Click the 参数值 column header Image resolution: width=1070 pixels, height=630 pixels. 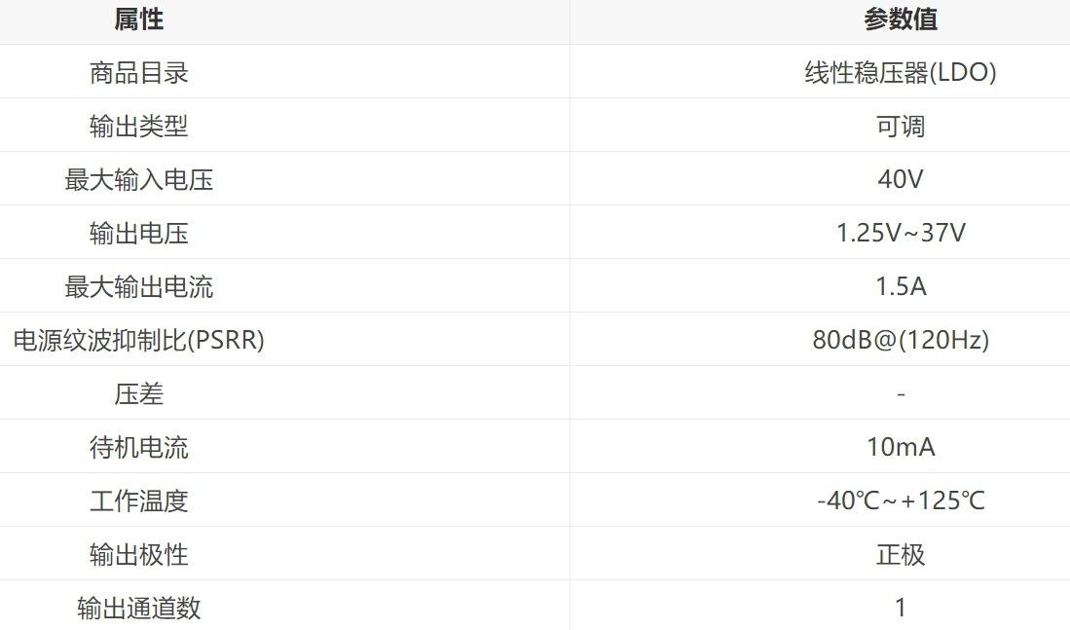(900, 19)
